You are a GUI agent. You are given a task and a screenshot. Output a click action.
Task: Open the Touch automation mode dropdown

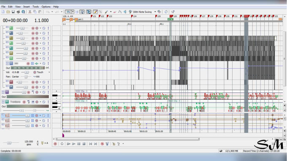[49, 72]
